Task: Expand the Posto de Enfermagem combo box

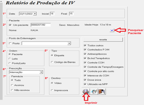Action: [x=69, y=43]
